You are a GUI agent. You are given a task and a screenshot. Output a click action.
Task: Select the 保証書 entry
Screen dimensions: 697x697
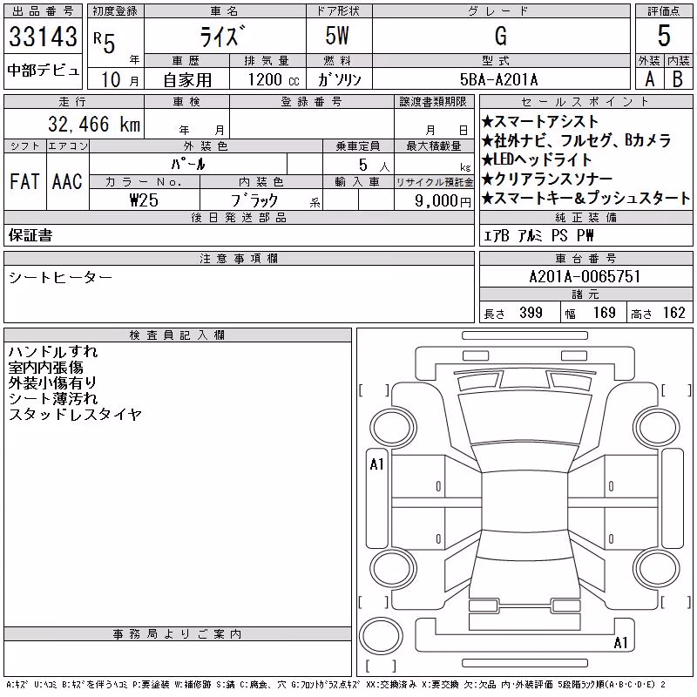30,235
